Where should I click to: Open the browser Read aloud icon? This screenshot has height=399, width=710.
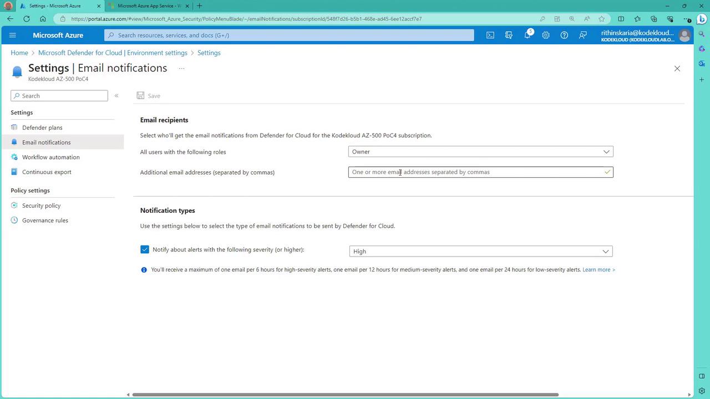point(587,19)
